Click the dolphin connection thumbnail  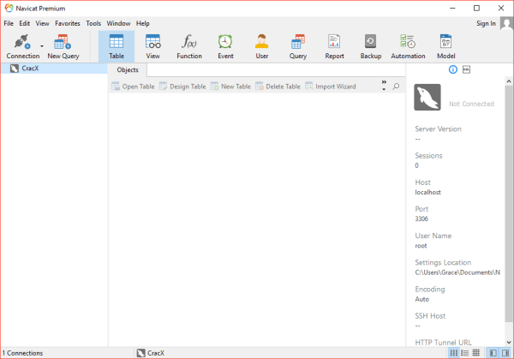427,97
